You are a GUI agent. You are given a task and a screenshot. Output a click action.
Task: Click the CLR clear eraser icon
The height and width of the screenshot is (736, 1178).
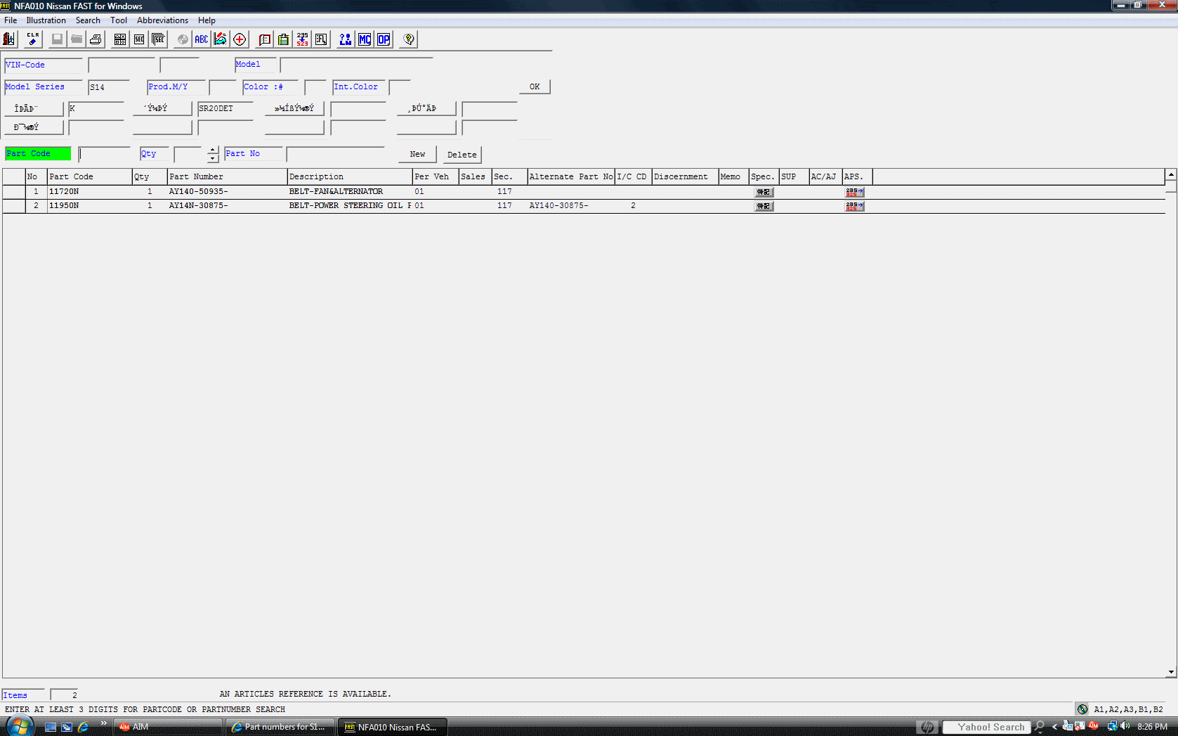coord(33,39)
